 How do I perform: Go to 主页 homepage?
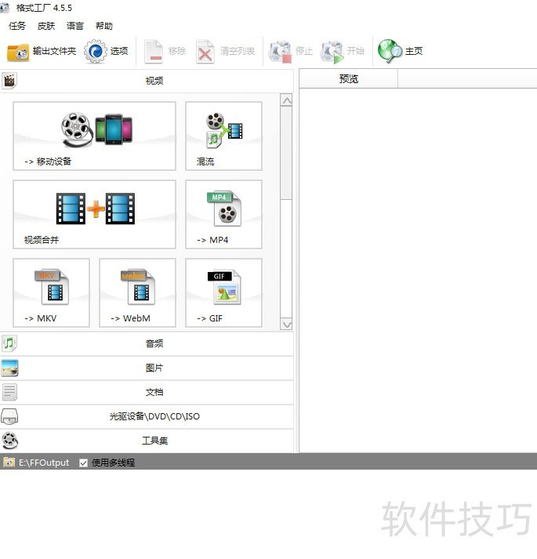tap(401, 52)
